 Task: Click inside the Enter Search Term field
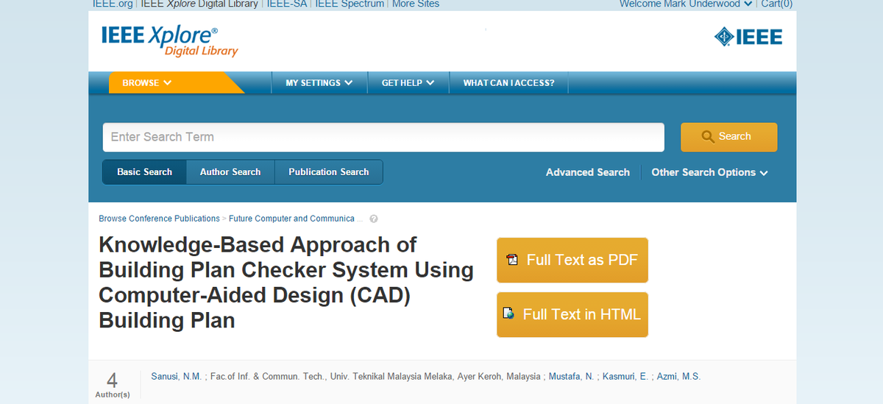(x=383, y=137)
